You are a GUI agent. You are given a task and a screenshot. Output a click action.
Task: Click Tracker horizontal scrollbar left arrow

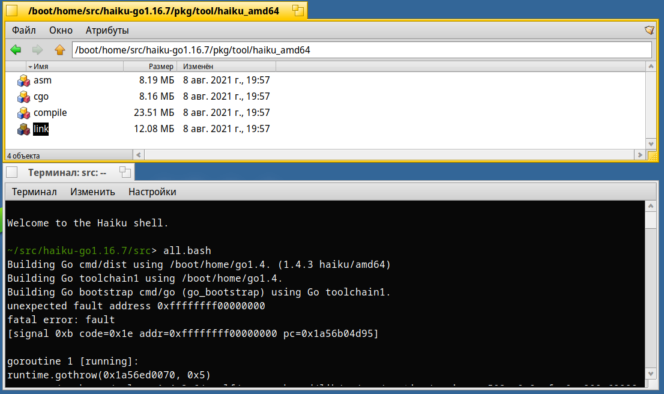click(x=139, y=155)
